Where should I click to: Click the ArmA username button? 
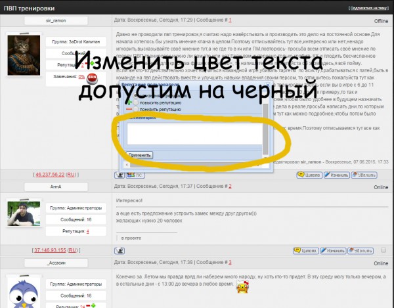tap(56, 187)
